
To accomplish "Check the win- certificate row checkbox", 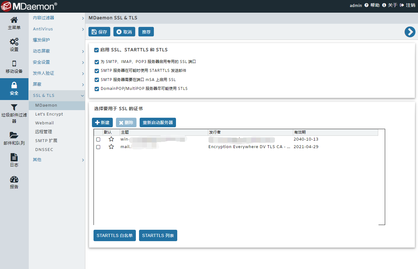I will pyautogui.click(x=98, y=139).
